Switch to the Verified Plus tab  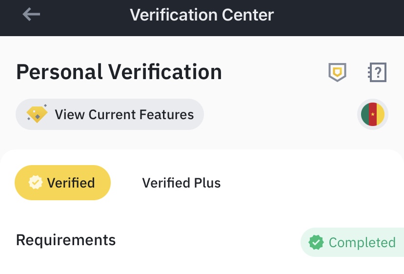[x=182, y=183]
